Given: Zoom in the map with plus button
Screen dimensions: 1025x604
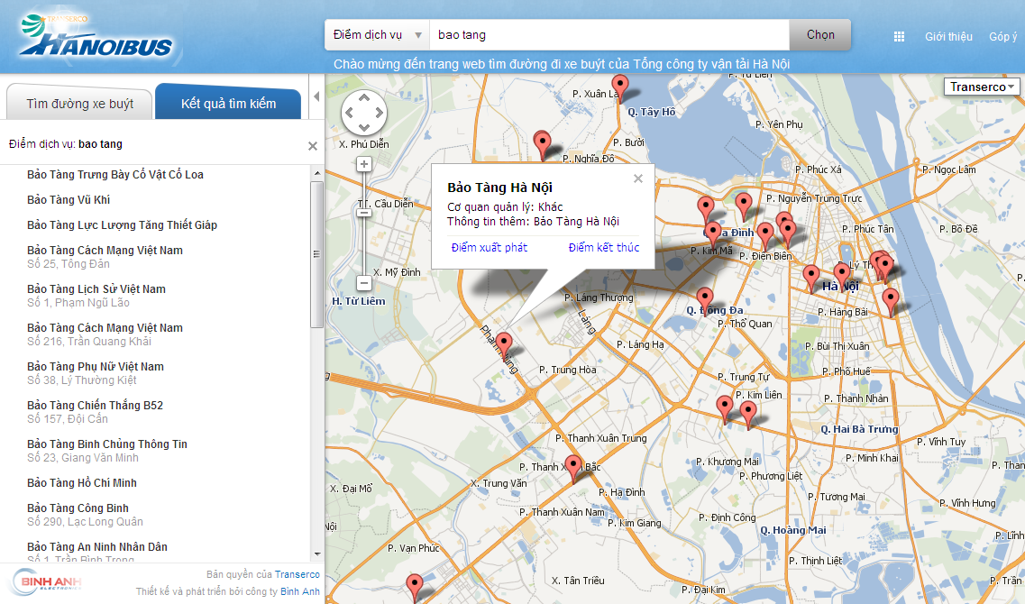Looking at the screenshot, I should click(x=364, y=164).
